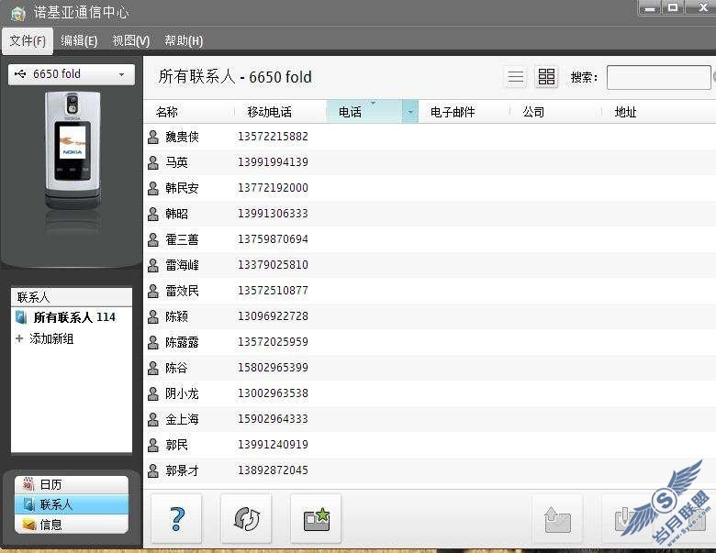Open the 电话 column dropdown arrow
Viewport: 716px width, 553px height.
pos(410,112)
